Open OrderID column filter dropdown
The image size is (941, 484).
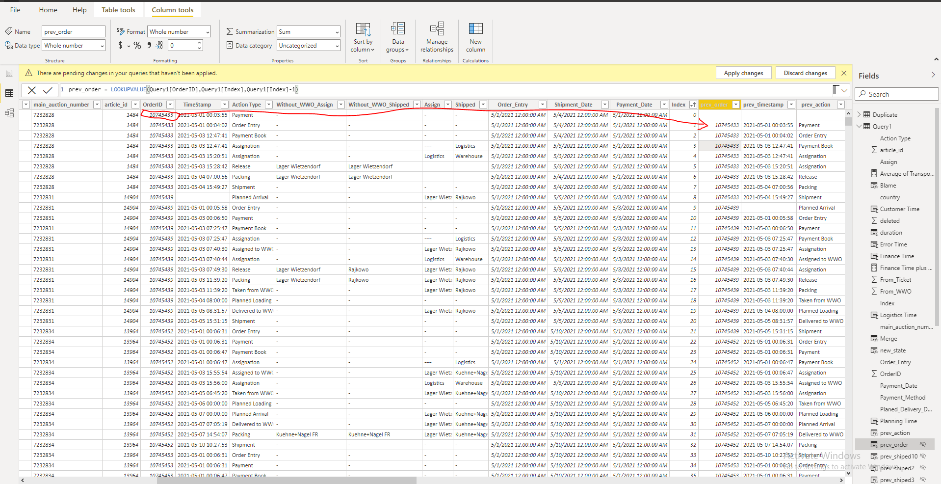(170, 105)
